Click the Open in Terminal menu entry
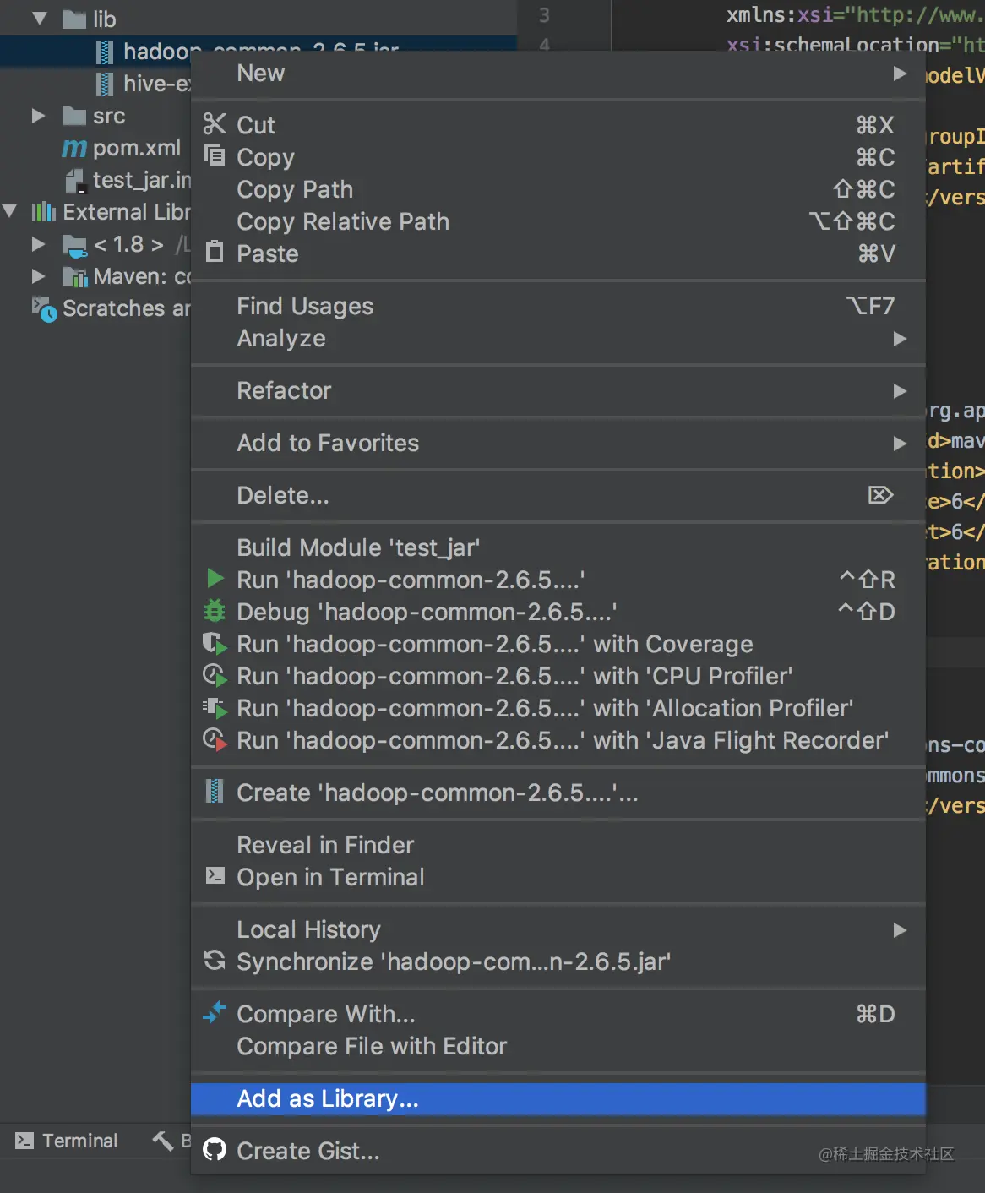Screen dimensions: 985x1193 point(558,877)
